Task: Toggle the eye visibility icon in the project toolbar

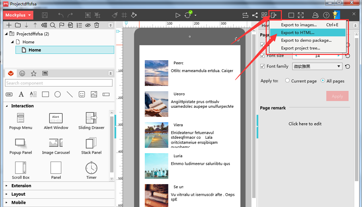Action: click(88, 25)
